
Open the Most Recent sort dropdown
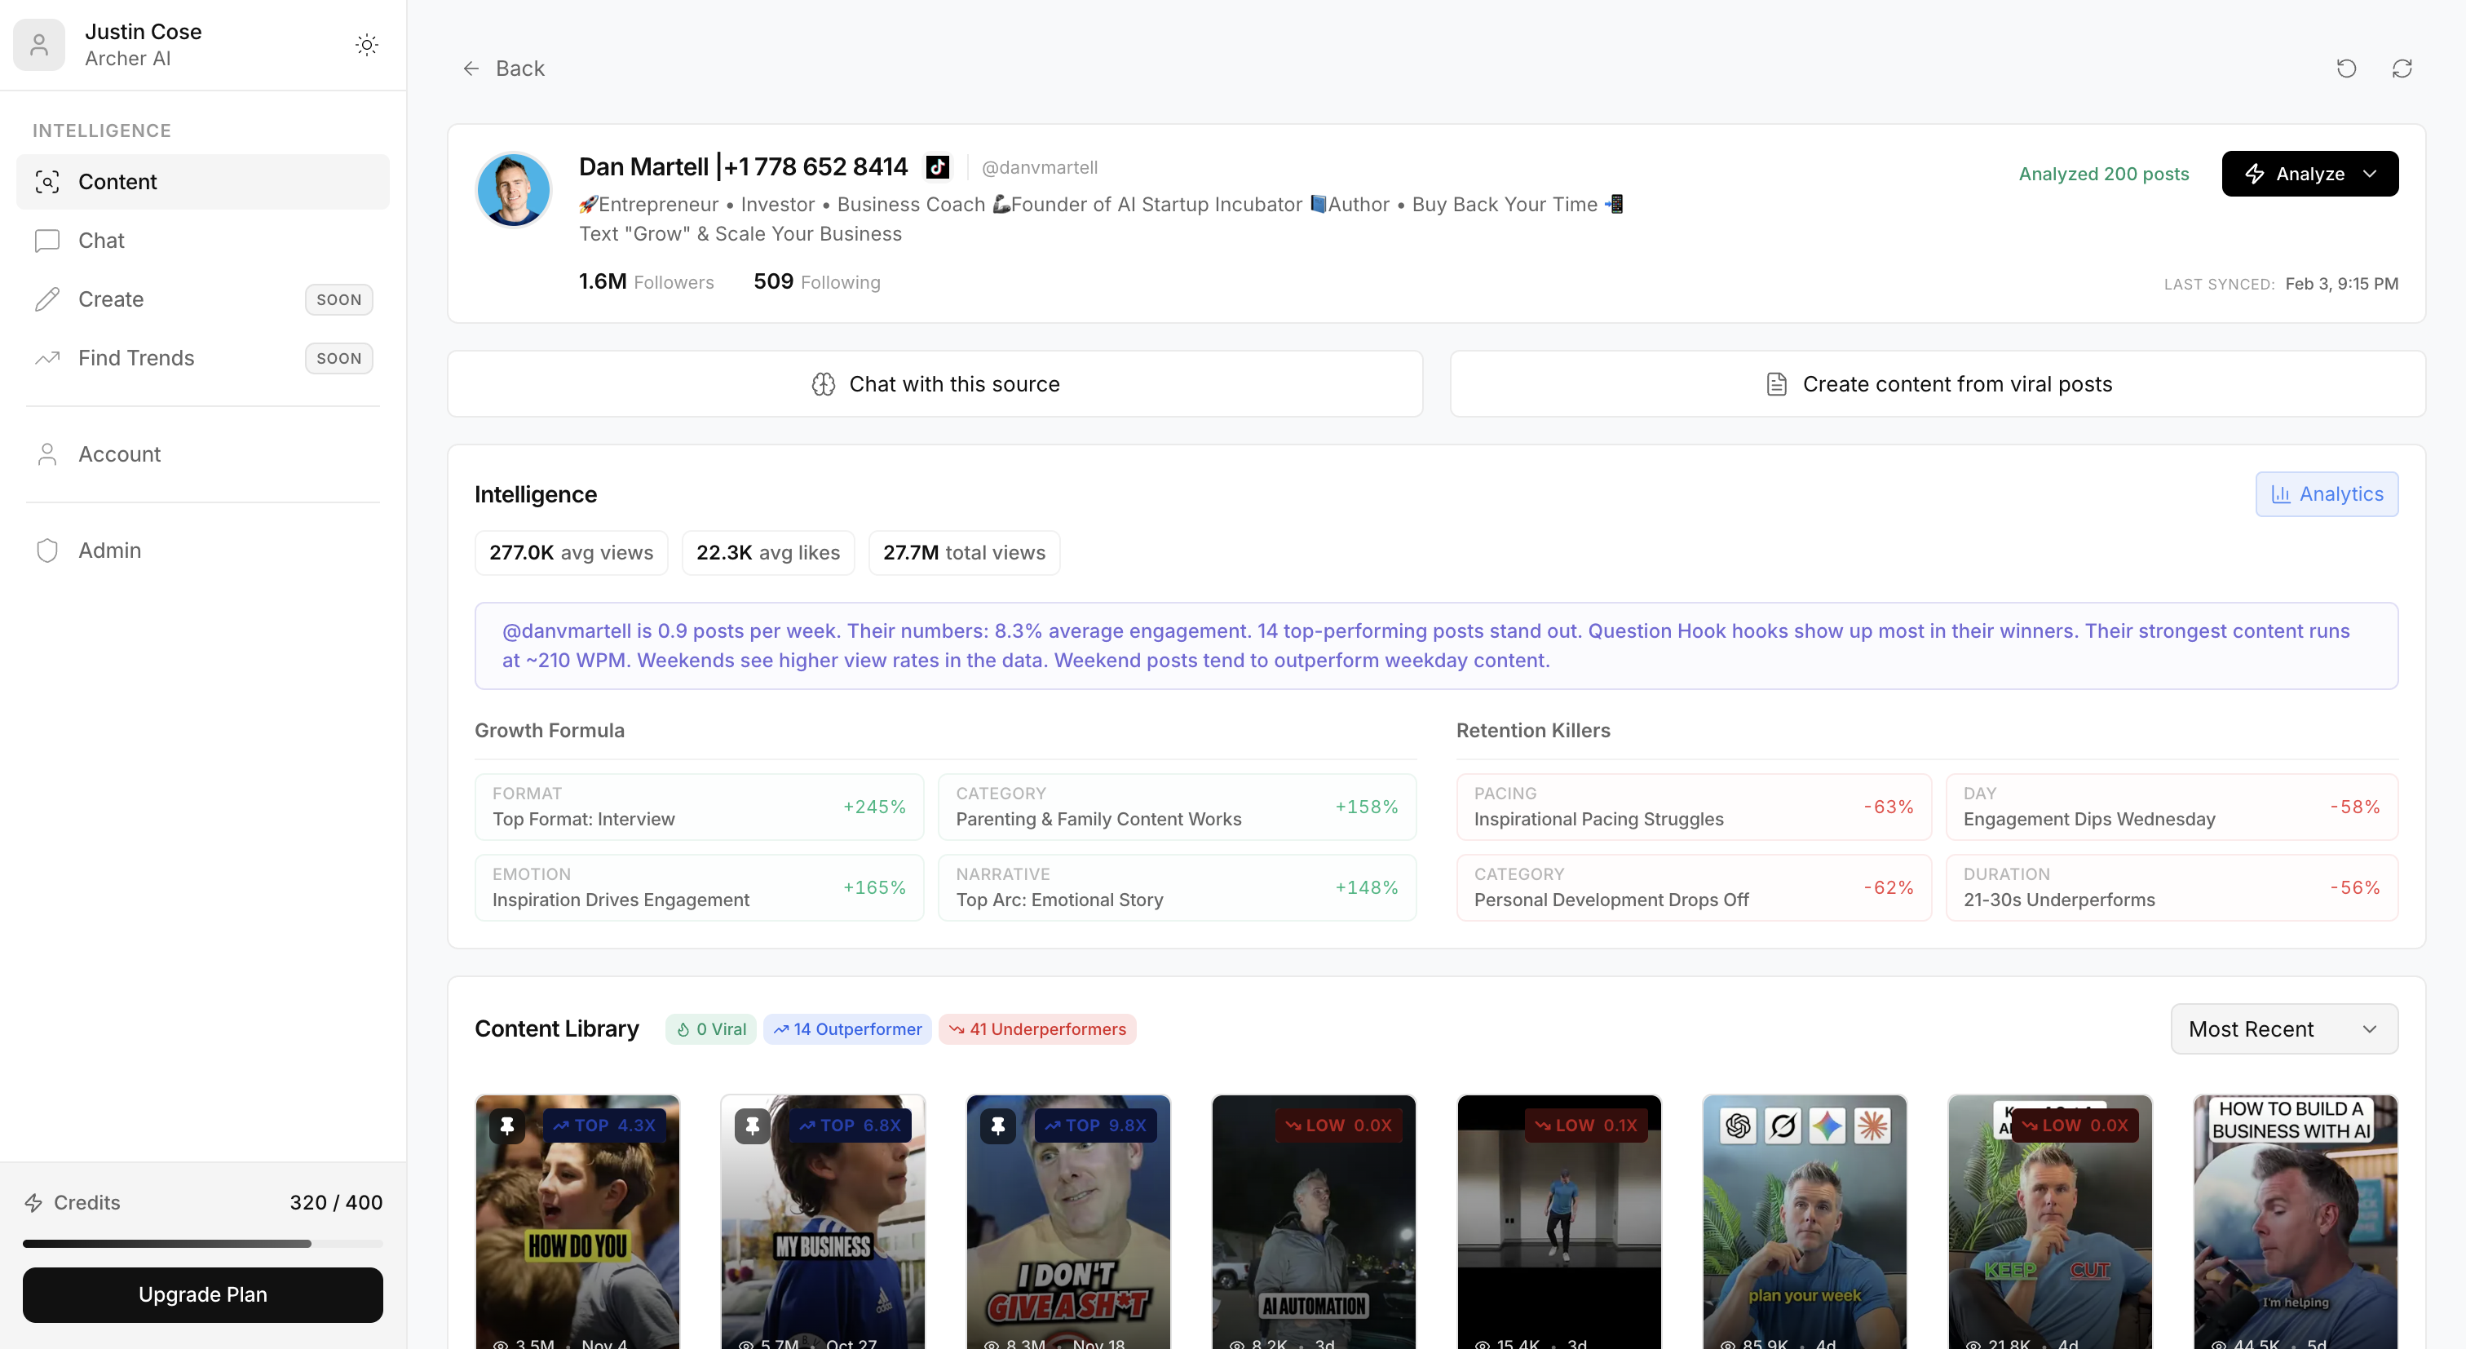pyautogui.click(x=2283, y=1029)
